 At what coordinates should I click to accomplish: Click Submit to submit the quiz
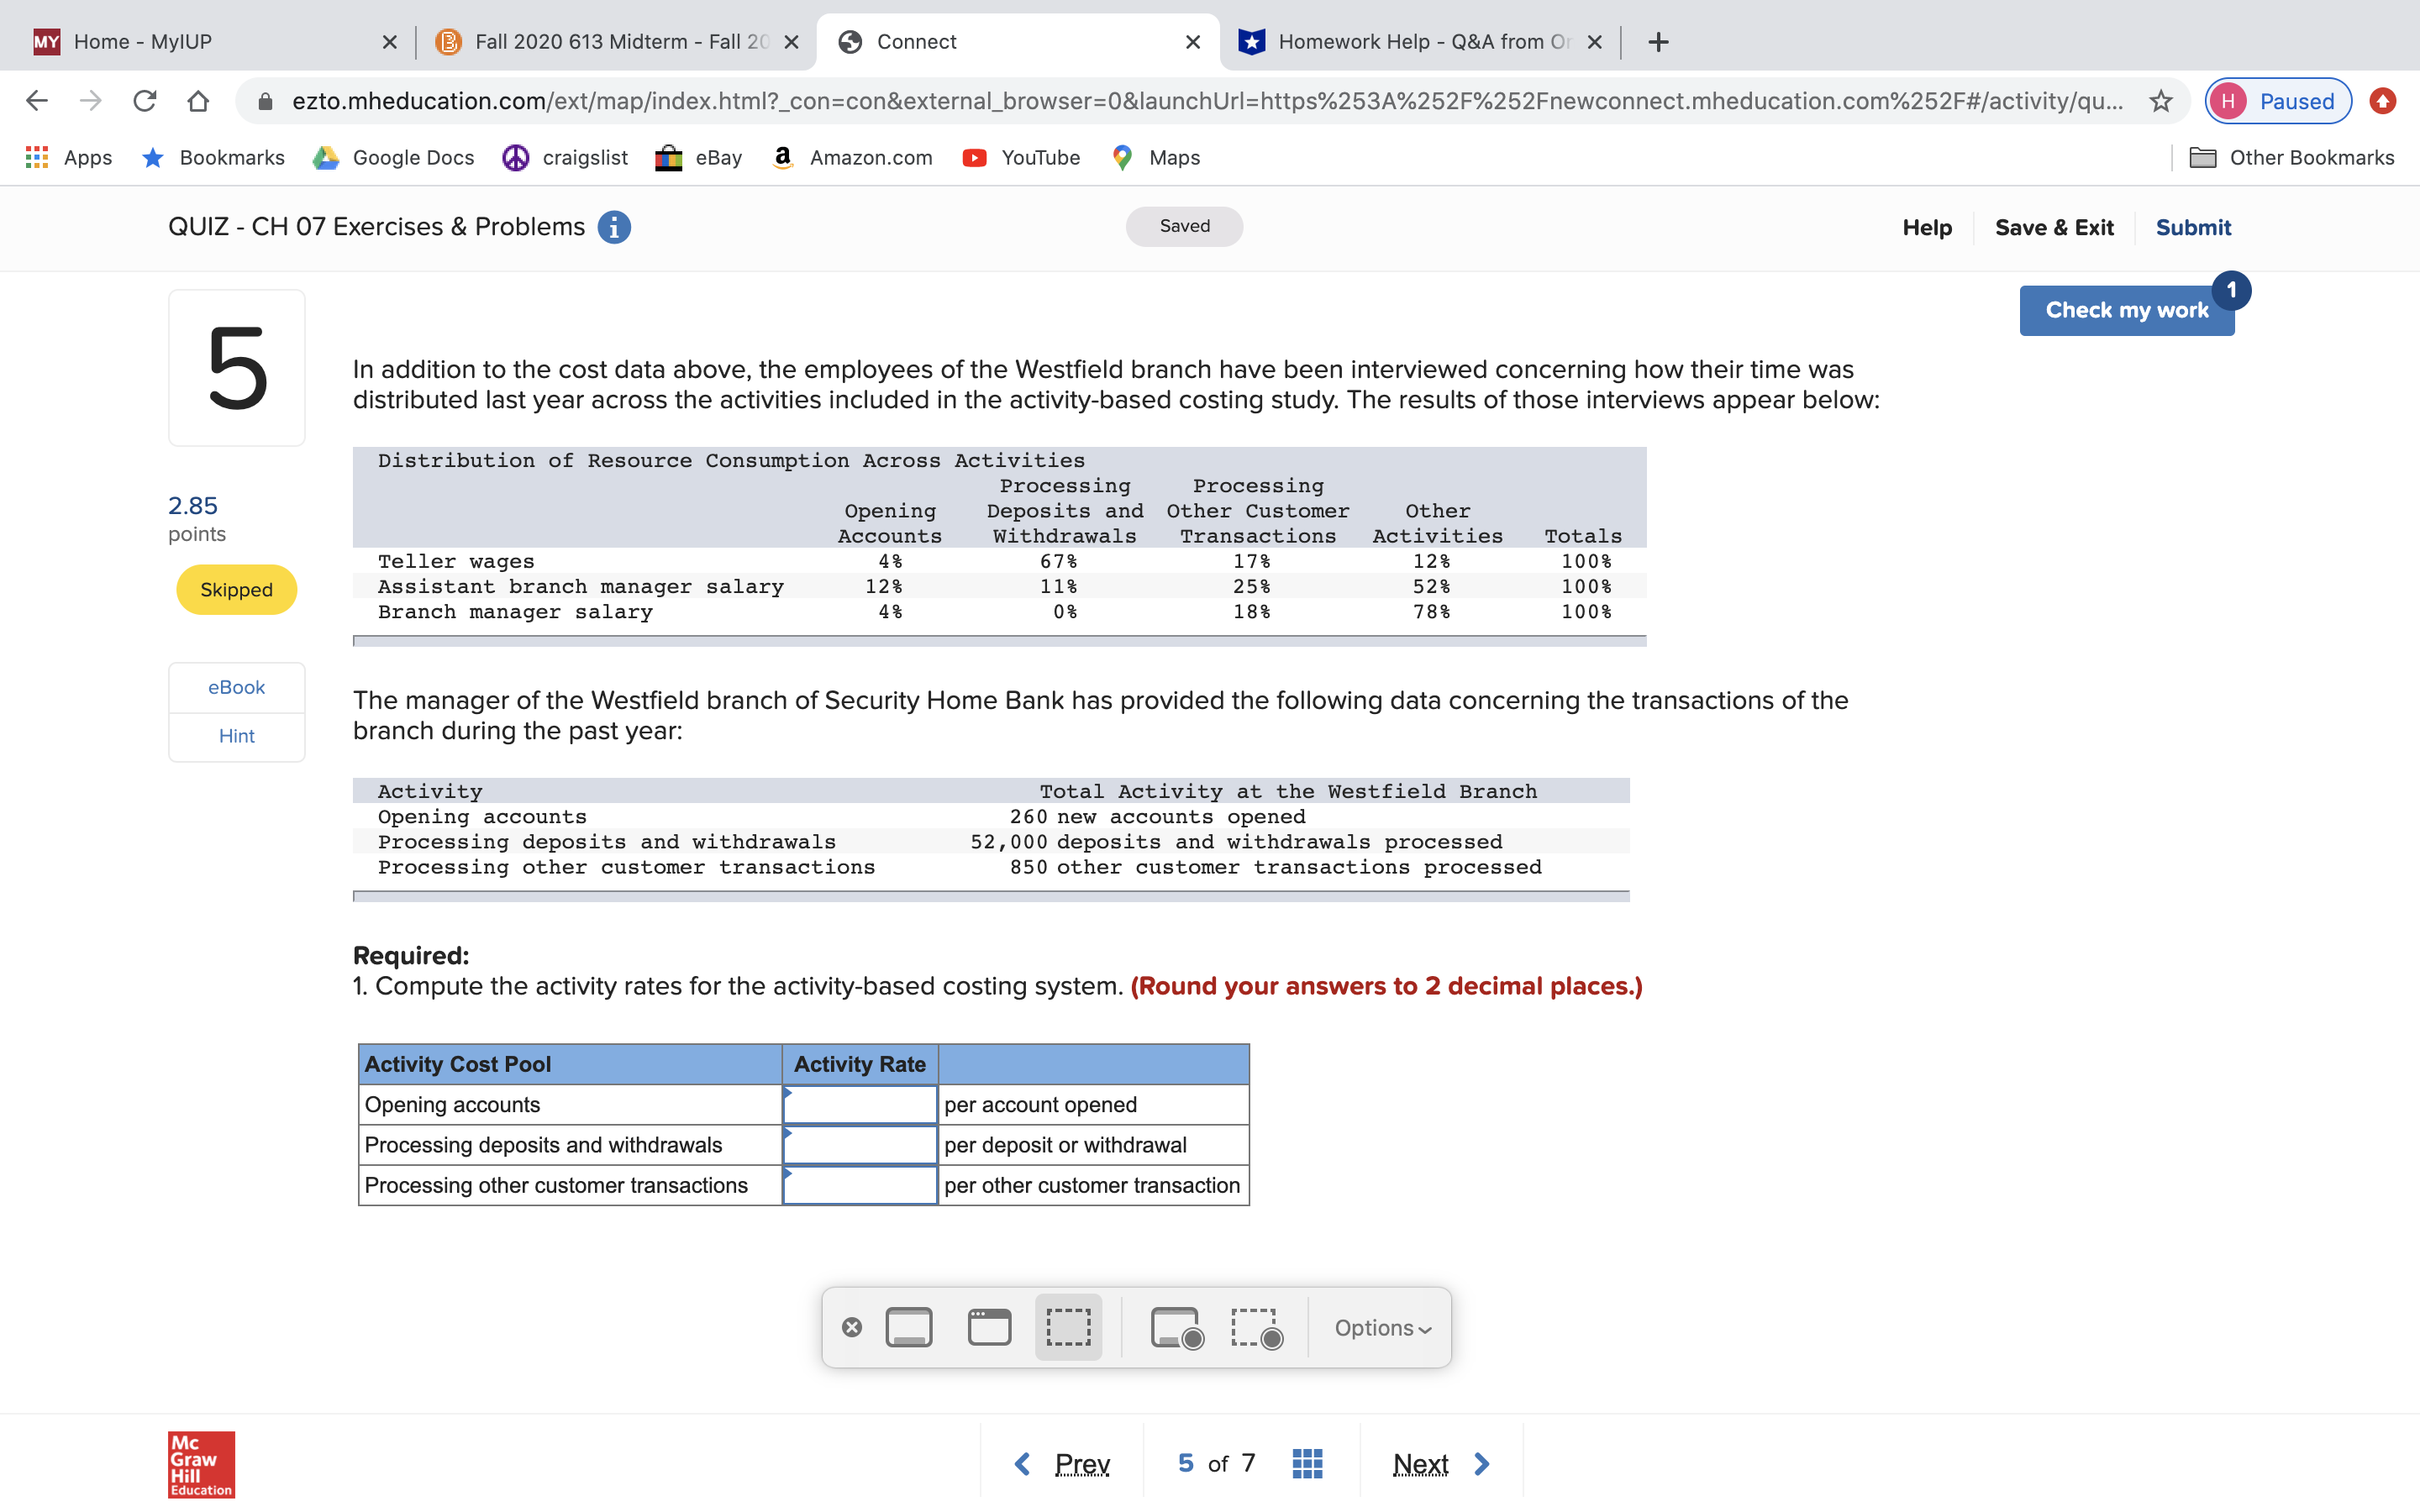point(2192,227)
